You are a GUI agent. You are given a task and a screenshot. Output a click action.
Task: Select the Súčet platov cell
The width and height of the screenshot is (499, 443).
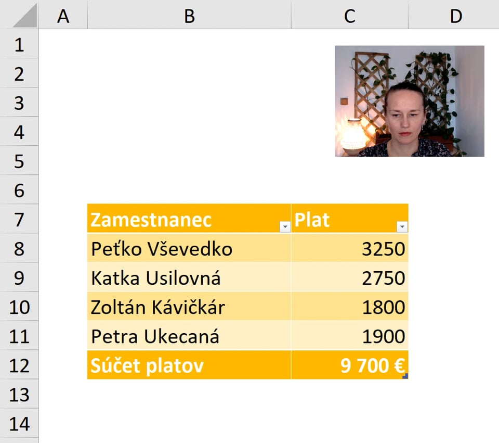pyautogui.click(x=189, y=365)
